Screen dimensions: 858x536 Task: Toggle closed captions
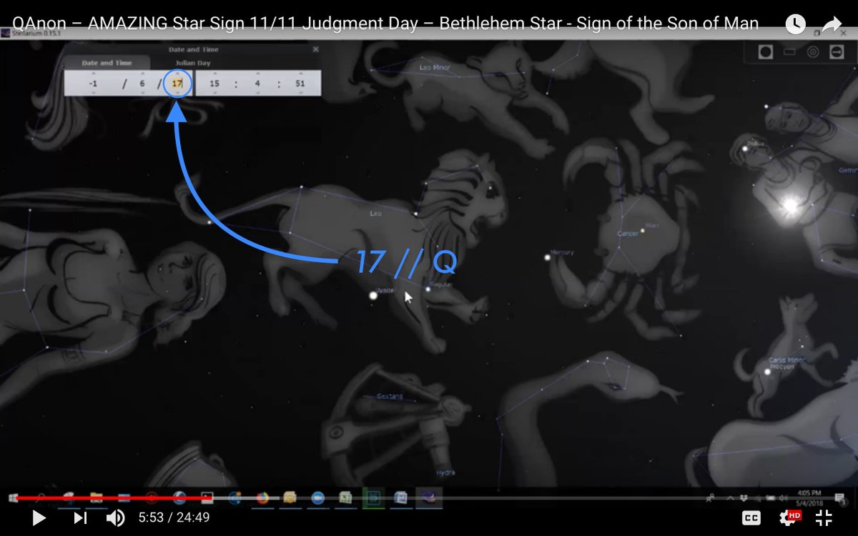point(751,518)
